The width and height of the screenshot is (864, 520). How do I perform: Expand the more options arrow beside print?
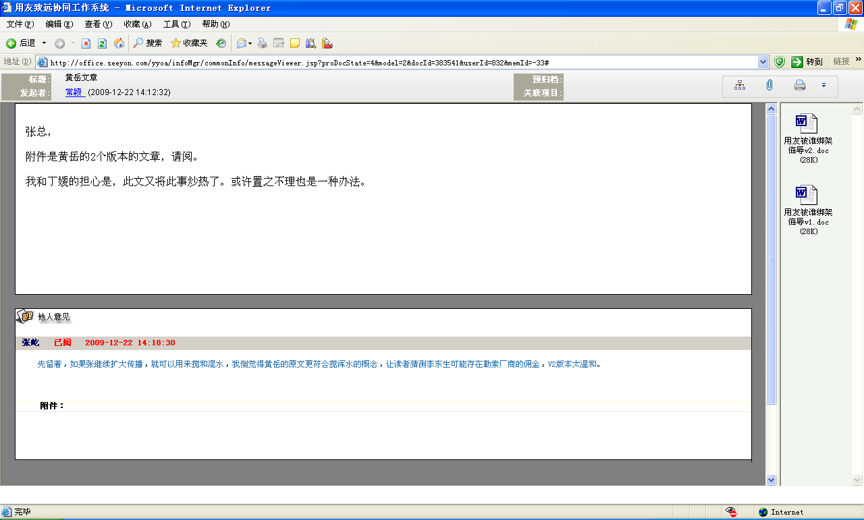823,86
